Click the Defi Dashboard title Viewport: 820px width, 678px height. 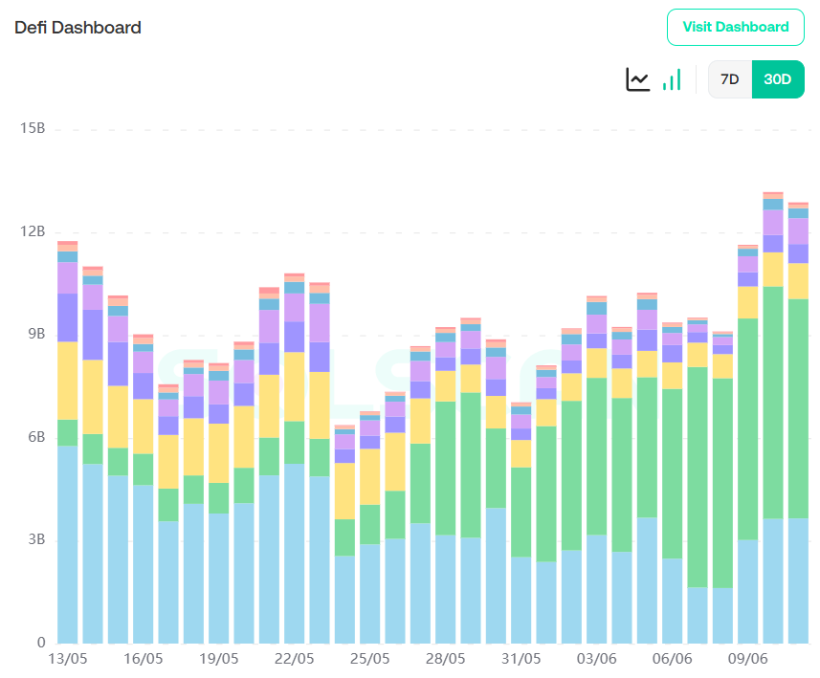pos(78,28)
